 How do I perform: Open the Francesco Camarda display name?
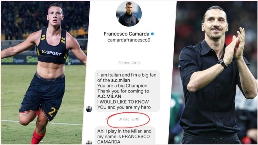126,34
